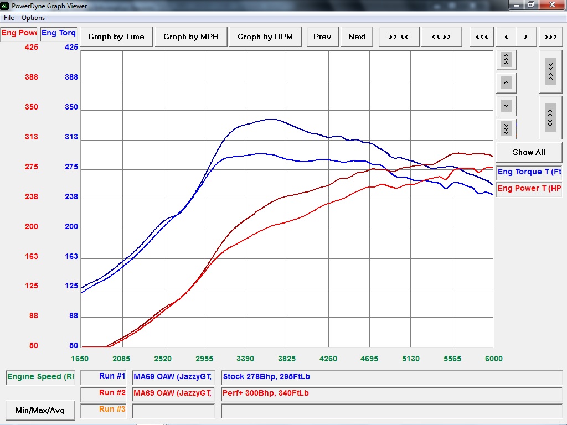
Task: Click empty Run #3 name field
Action: click(173, 411)
